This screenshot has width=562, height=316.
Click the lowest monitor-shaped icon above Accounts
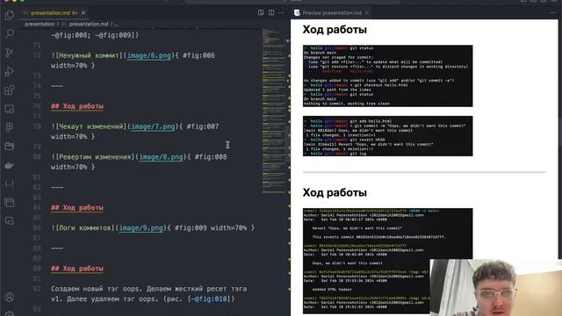coord(10,220)
